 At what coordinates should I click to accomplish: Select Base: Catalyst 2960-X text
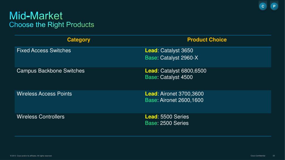pos(171,58)
